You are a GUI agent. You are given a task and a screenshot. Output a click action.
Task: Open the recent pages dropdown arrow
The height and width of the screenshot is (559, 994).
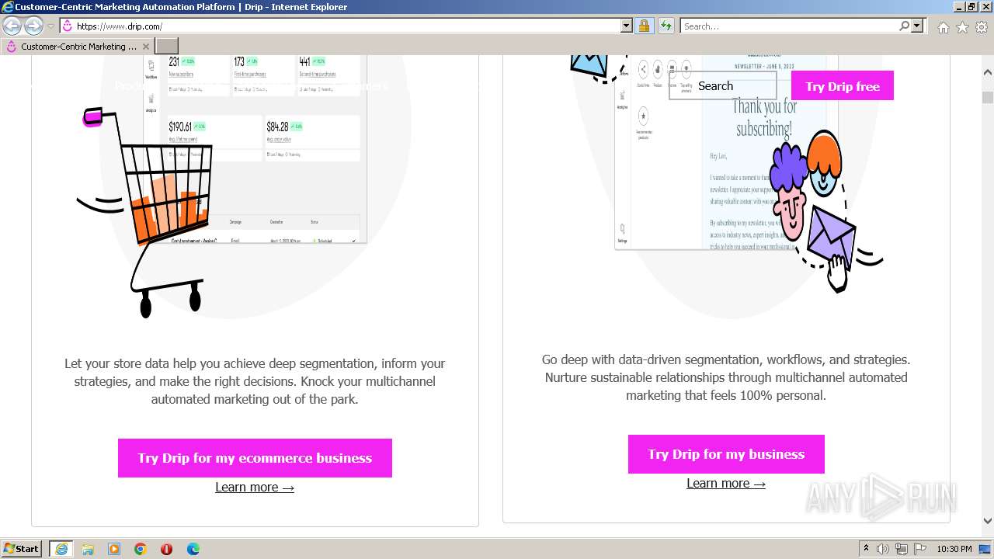pyautogui.click(x=51, y=26)
